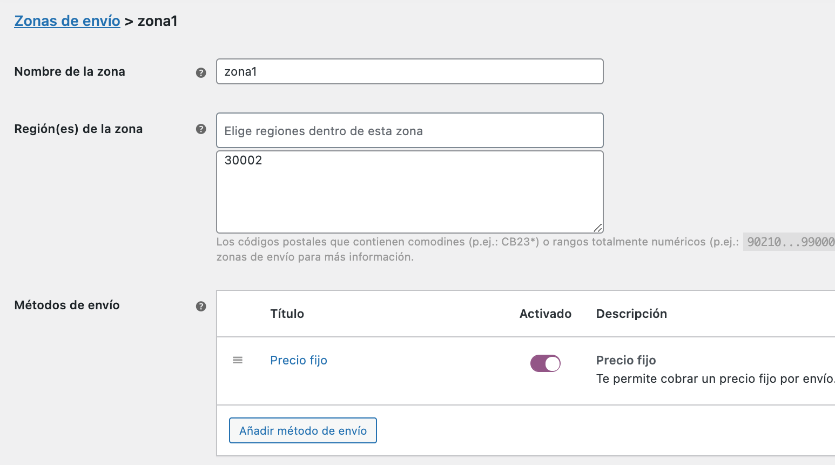Click the bold Precio fijo description text
The width and height of the screenshot is (835, 465).
click(626, 360)
